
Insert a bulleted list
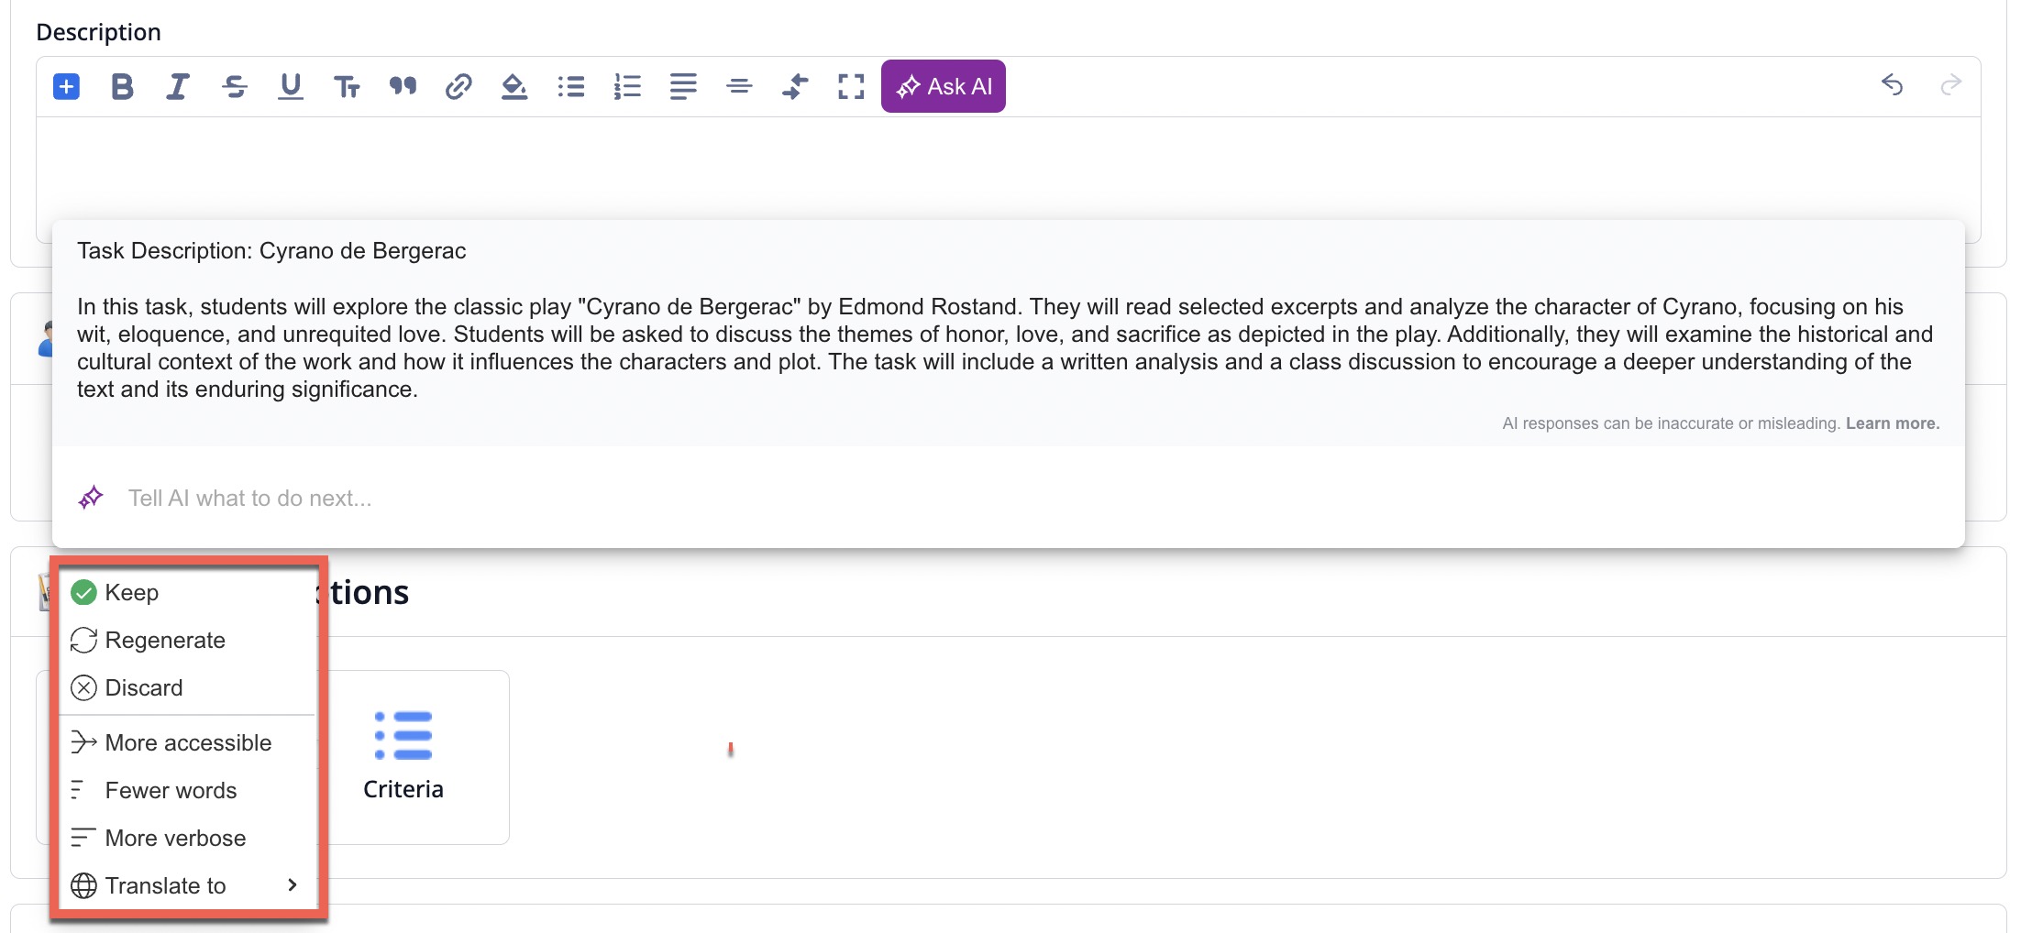571,86
